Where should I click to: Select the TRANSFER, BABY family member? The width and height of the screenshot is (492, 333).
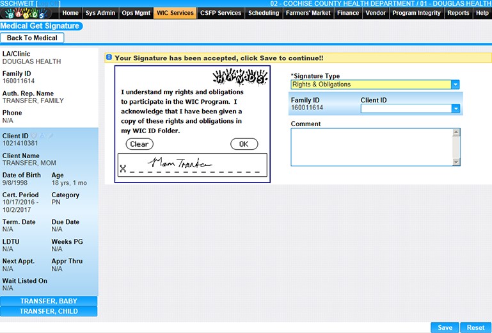point(49,302)
